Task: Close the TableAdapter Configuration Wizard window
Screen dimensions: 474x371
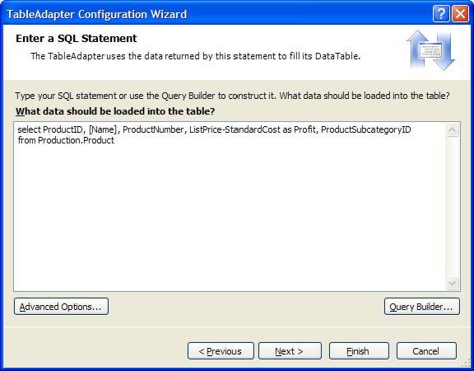Action: (460, 14)
